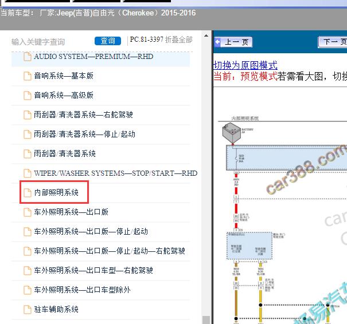The image size is (347, 324).
Task: Click document icon beside 音响系统—高级版
Action: (x=28, y=96)
